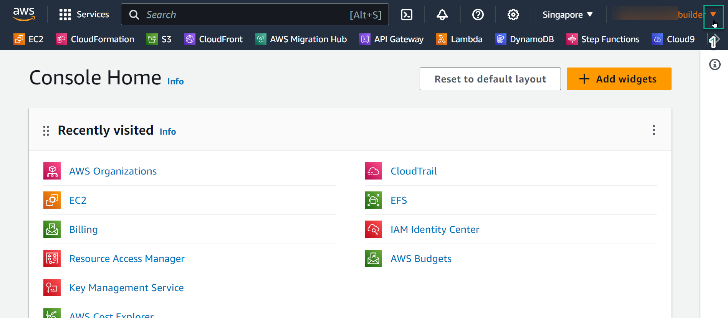728x318 pixels.
Task: Open the Step Functions favorites shortcut
Action: (603, 39)
